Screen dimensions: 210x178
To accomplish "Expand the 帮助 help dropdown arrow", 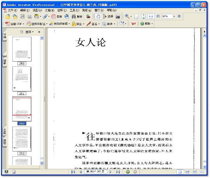I will [152, 24].
